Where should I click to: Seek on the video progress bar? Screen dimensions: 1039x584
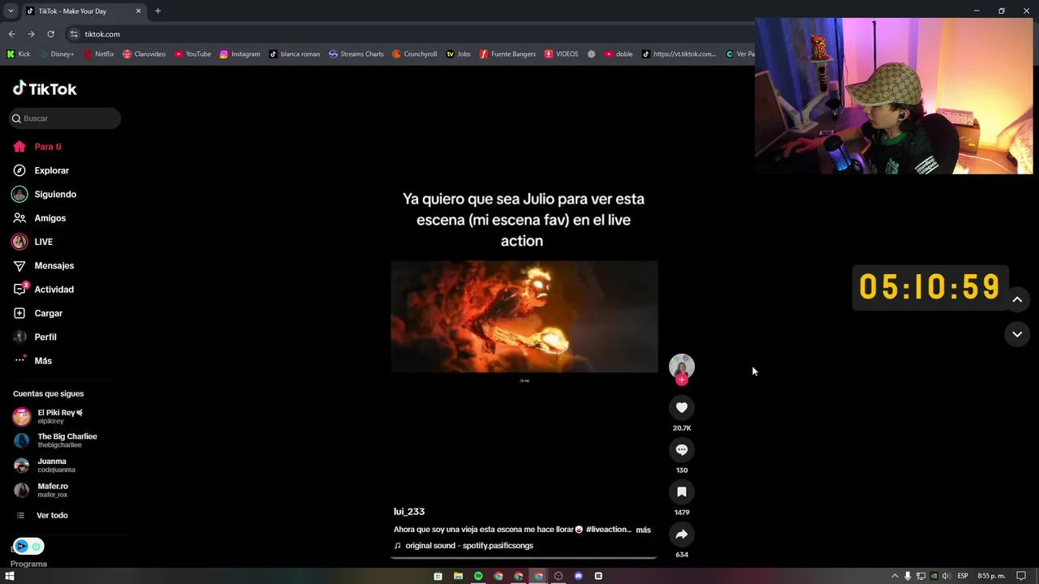click(x=524, y=557)
